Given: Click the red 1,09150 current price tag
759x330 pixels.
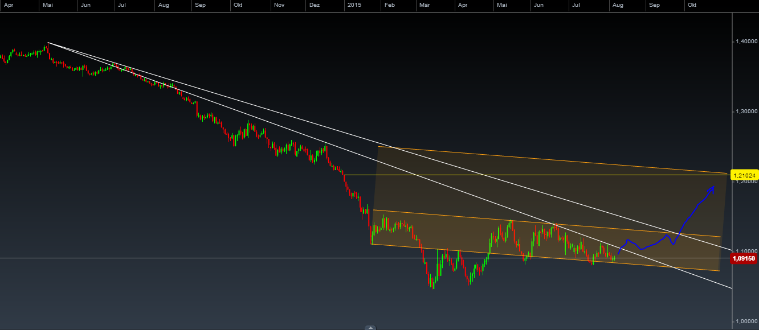Looking at the screenshot, I should 744,258.
